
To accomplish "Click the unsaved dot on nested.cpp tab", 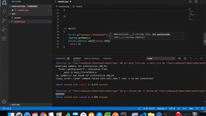I will pos(70,2).
